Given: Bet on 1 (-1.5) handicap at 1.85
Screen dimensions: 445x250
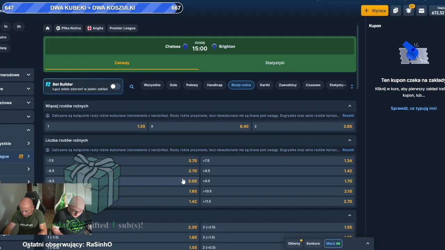Looking at the screenshot, I should coord(122,237).
